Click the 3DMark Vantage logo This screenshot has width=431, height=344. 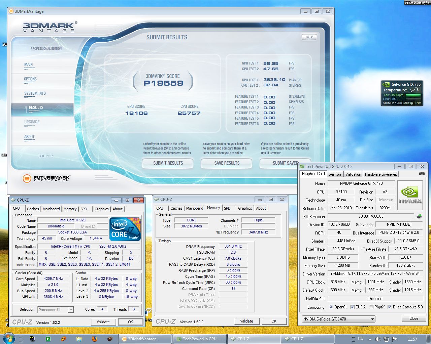50,27
